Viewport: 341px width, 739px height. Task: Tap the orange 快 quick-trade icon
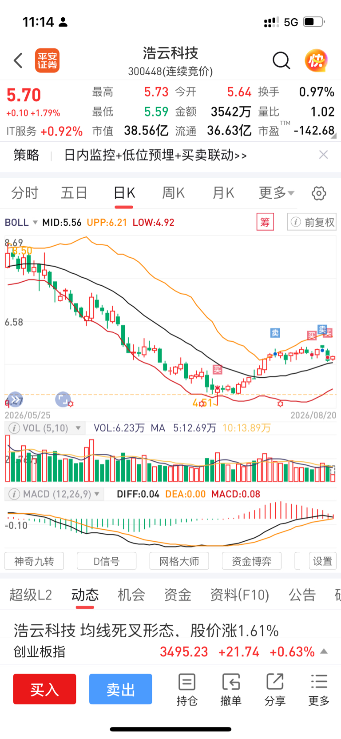pyautogui.click(x=316, y=60)
